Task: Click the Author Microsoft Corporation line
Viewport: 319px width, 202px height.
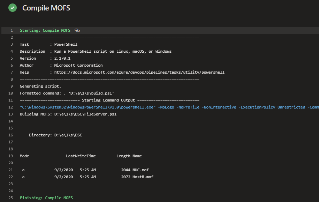Action: (61, 65)
